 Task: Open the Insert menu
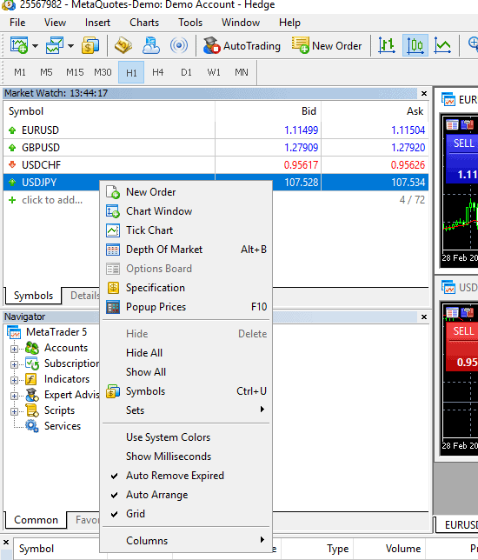click(97, 23)
